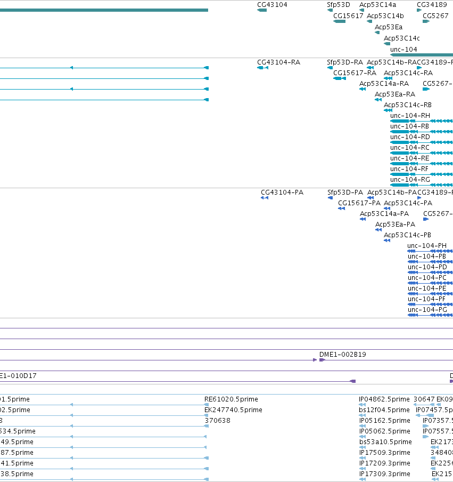
Task: Select the unc-104-PE protein label
Action: pos(426,288)
